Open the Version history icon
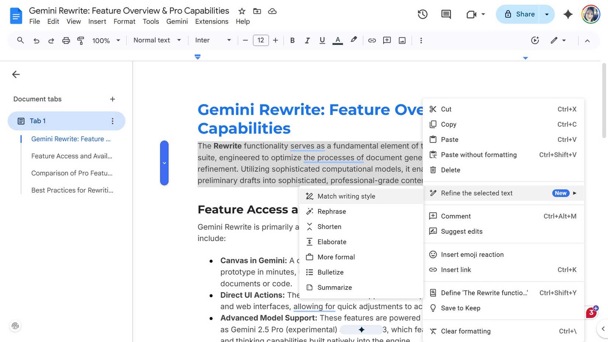 422,14
